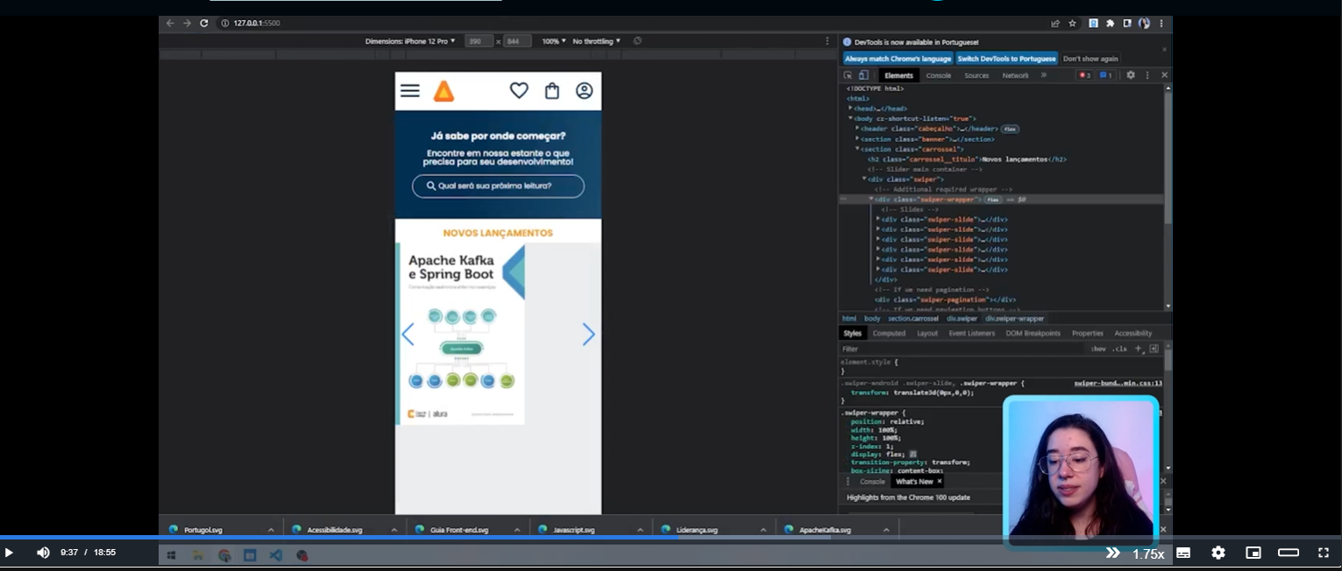Click Switch DevTools to Portuguese
This screenshot has height=571, width=1342.
point(1006,59)
